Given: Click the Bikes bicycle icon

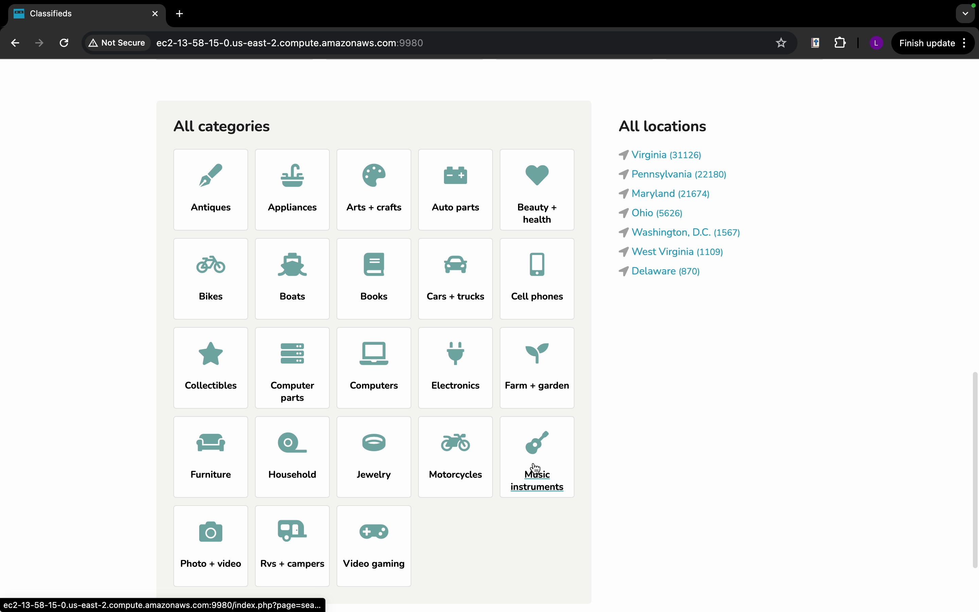Looking at the screenshot, I should (x=210, y=265).
